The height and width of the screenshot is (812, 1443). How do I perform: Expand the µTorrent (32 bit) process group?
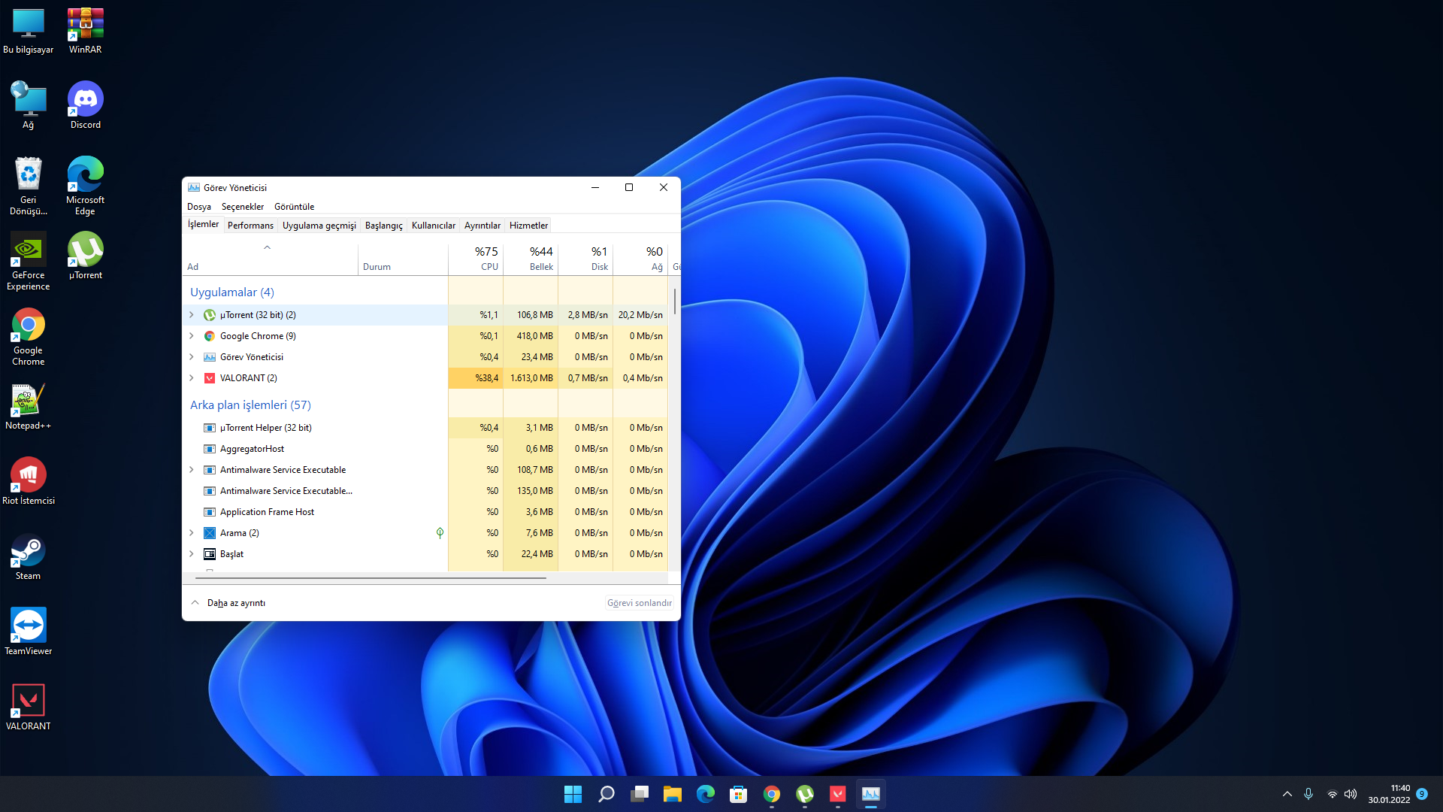192,315
